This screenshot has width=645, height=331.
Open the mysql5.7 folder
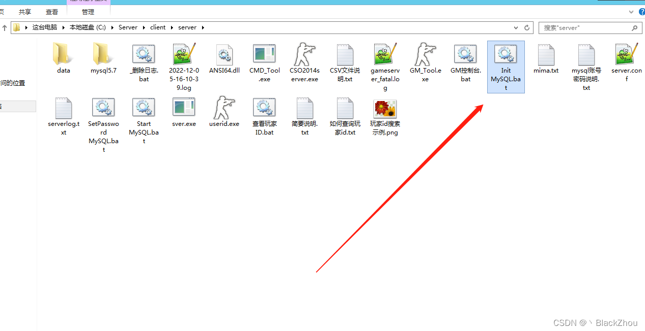[x=103, y=59]
